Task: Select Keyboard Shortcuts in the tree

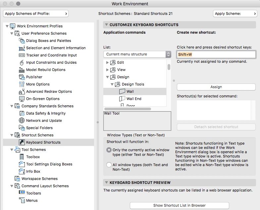Action: [x=49, y=142]
